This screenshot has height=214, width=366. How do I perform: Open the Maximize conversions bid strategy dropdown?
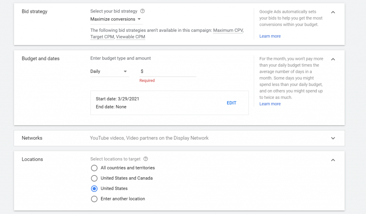[116, 19]
